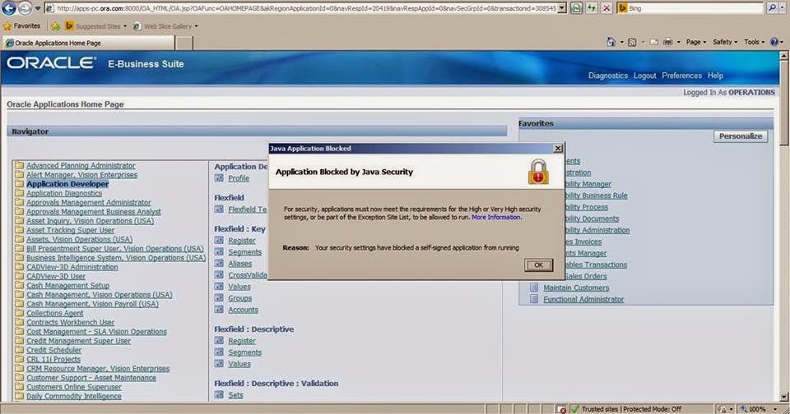The width and height of the screenshot is (790, 414).
Task: Click the page vertical scrollbar down arrow
Action: coord(784,398)
